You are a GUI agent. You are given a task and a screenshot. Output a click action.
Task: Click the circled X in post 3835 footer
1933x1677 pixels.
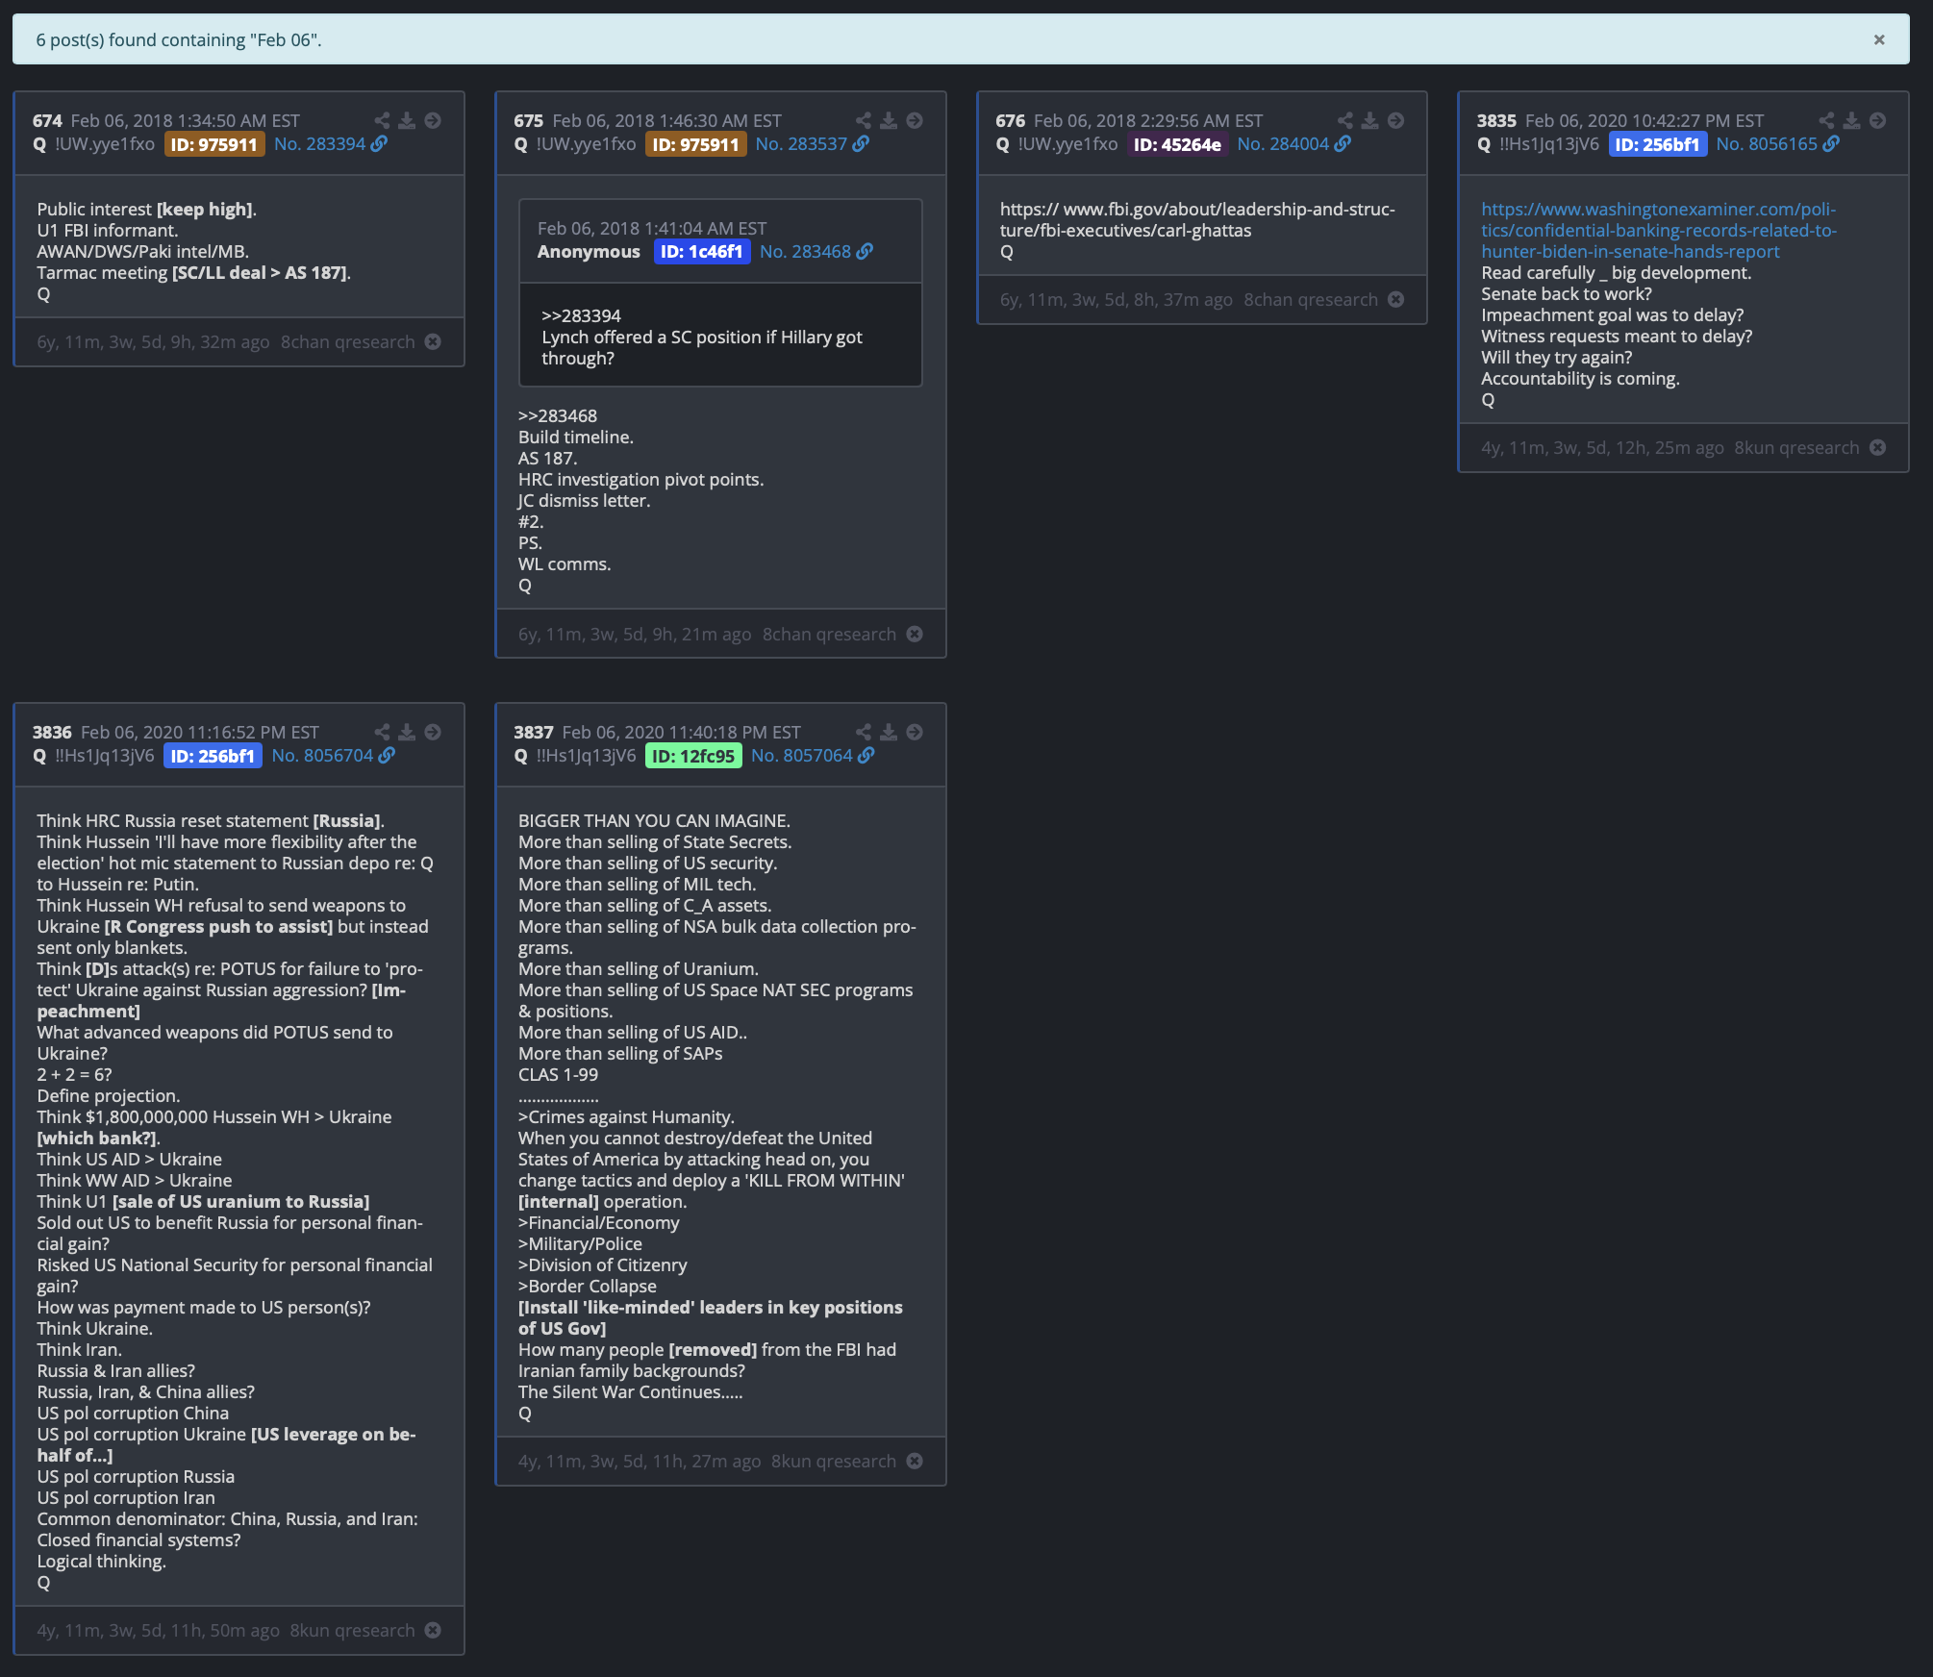tap(1877, 447)
